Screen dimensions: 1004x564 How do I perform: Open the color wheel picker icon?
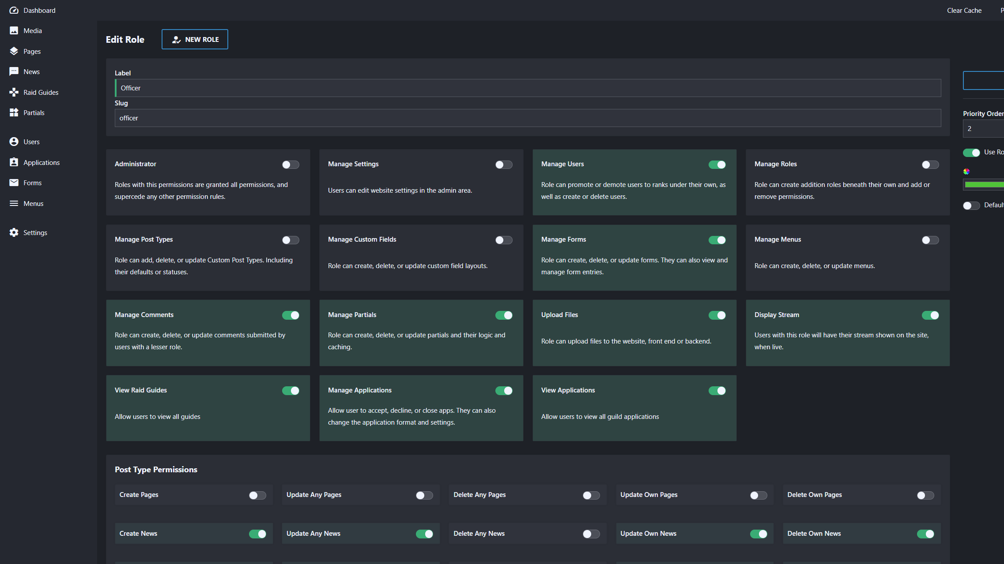pos(966,172)
